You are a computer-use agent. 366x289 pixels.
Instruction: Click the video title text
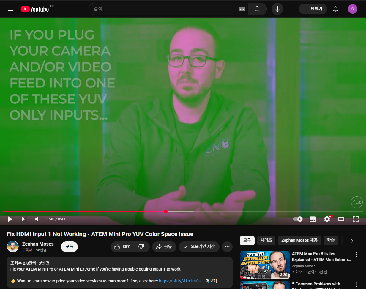coord(100,234)
